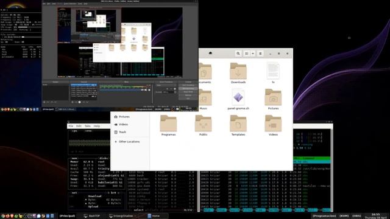Open the Templates folder
Viewport: 390px width, 219px height.
(x=238, y=125)
